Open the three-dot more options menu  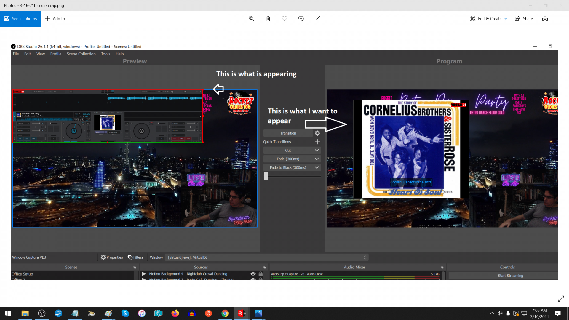pos(561,19)
